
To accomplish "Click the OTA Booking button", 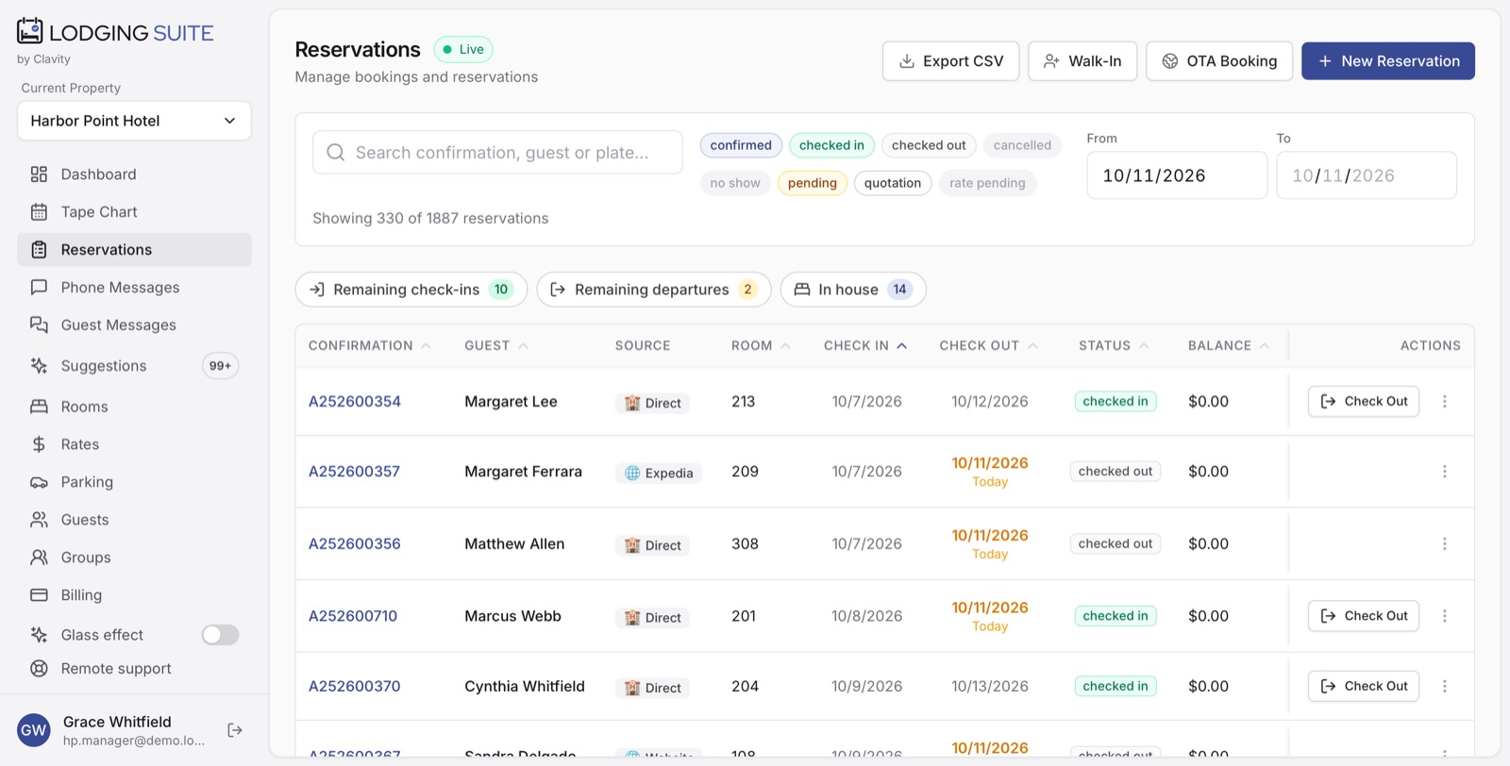I will coord(1219,61).
